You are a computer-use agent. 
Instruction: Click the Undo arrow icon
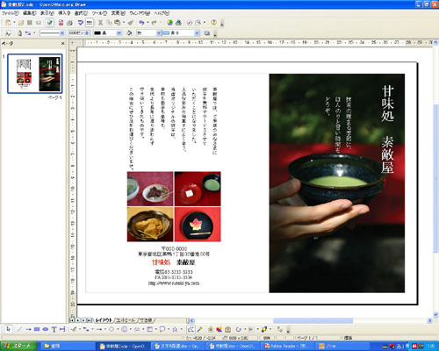point(141,23)
